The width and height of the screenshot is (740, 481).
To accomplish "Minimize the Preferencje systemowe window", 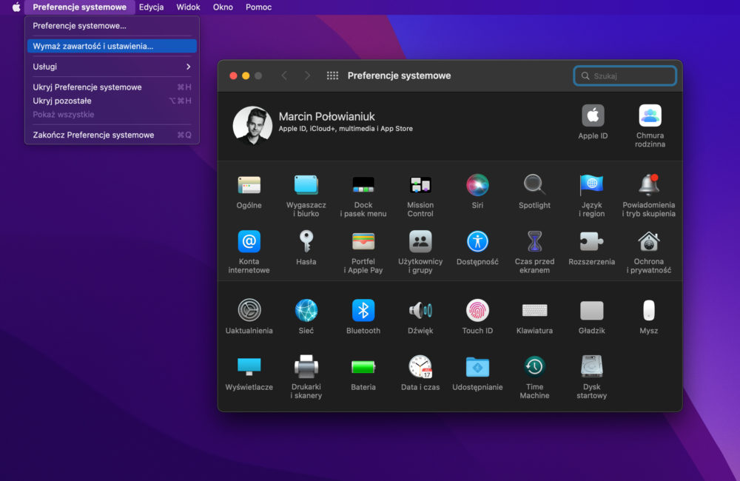I will pyautogui.click(x=246, y=75).
